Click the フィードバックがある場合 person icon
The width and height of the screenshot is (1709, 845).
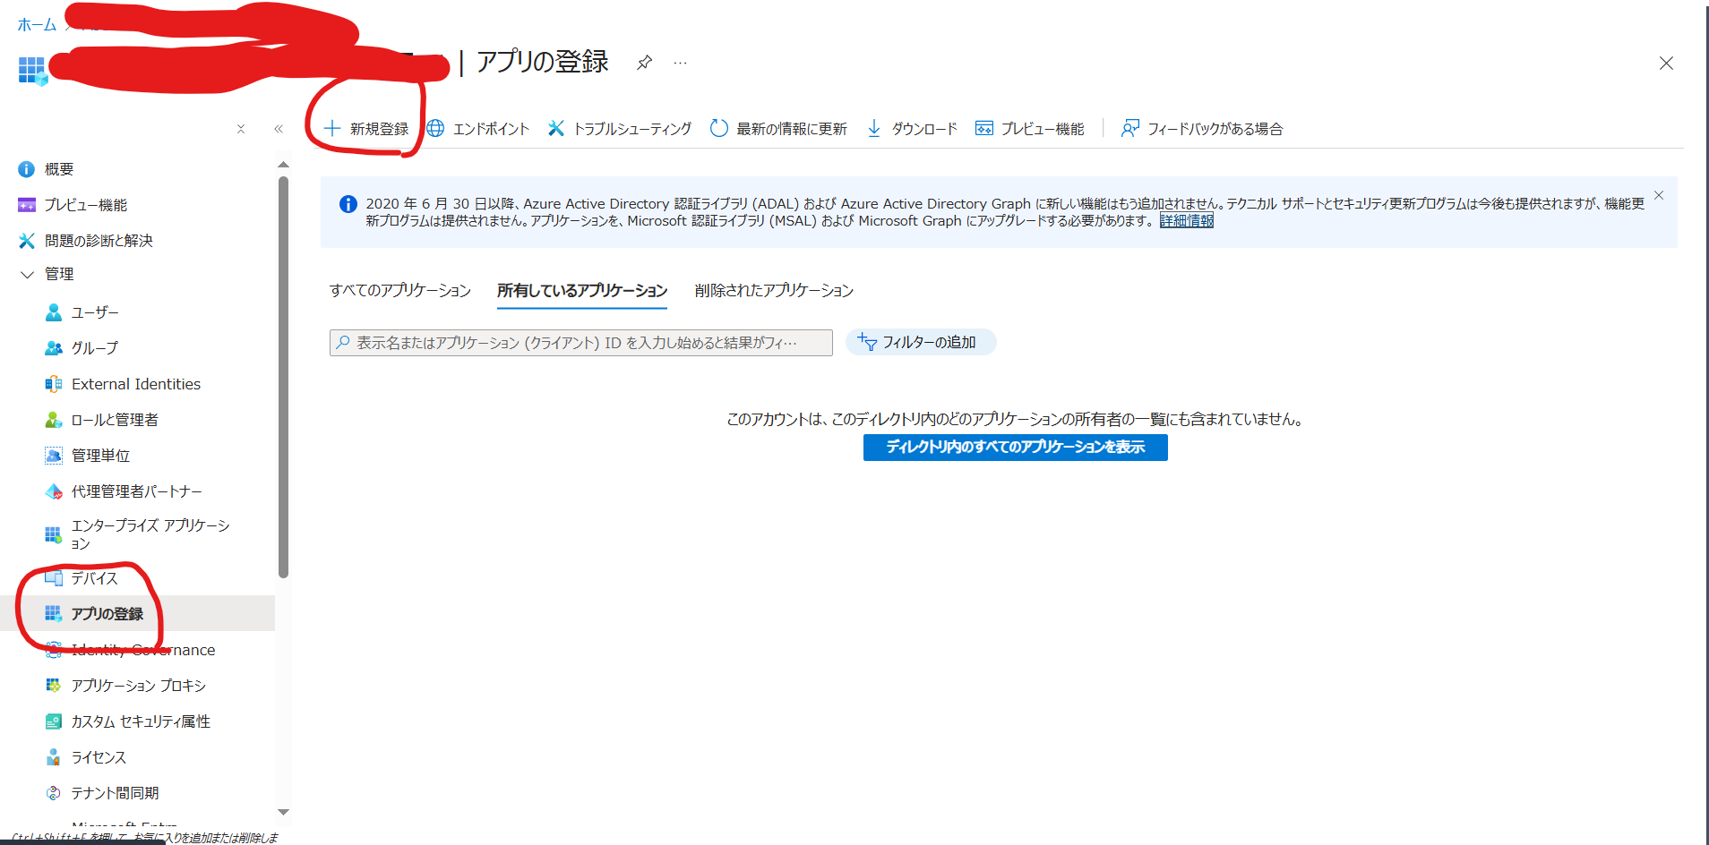click(x=1130, y=128)
